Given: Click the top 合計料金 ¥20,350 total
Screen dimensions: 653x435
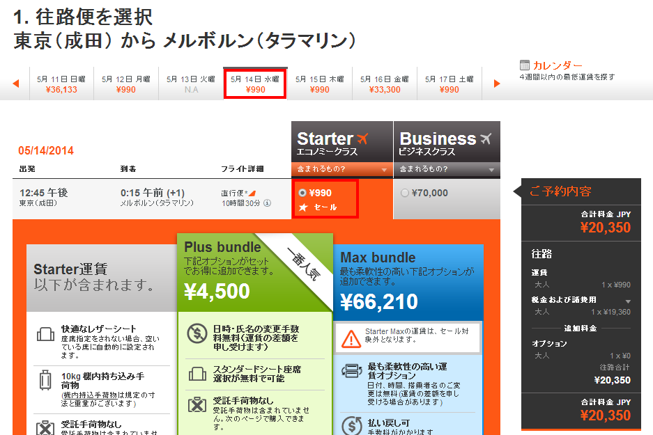Looking at the screenshot, I should tap(606, 228).
